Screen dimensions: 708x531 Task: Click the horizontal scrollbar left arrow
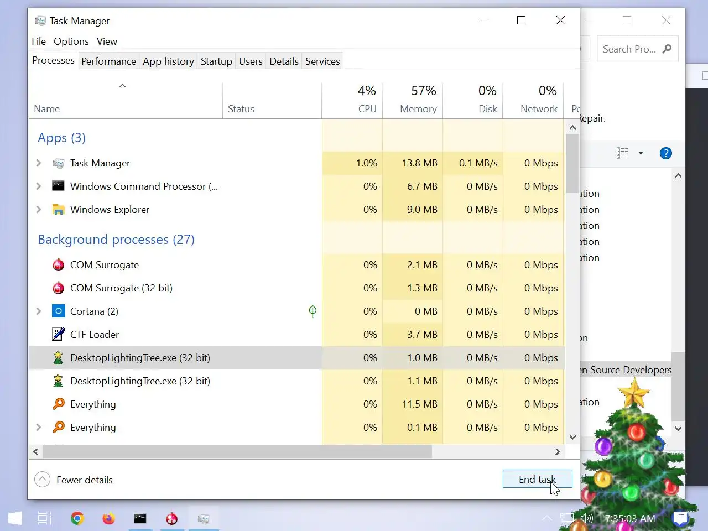(x=36, y=451)
